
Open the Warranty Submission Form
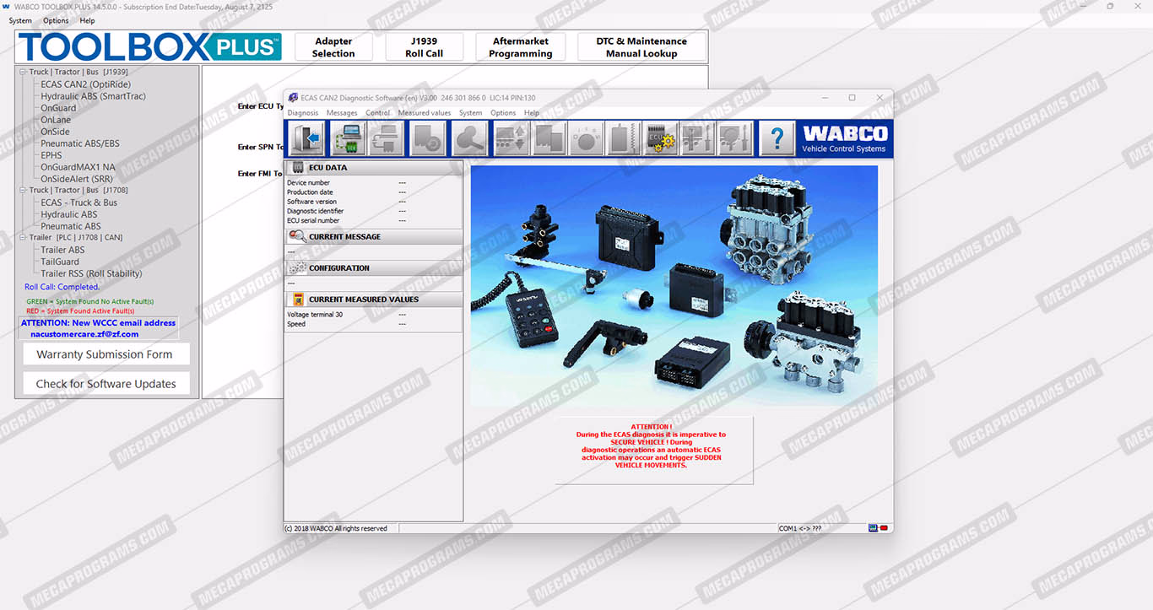click(x=105, y=354)
